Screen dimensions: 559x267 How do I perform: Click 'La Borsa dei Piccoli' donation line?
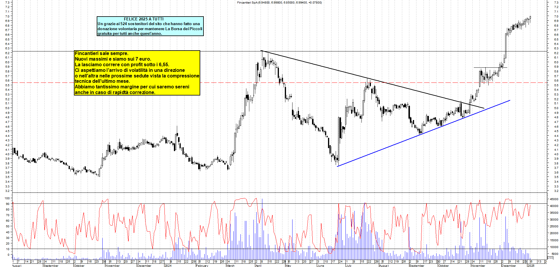pos(150,29)
